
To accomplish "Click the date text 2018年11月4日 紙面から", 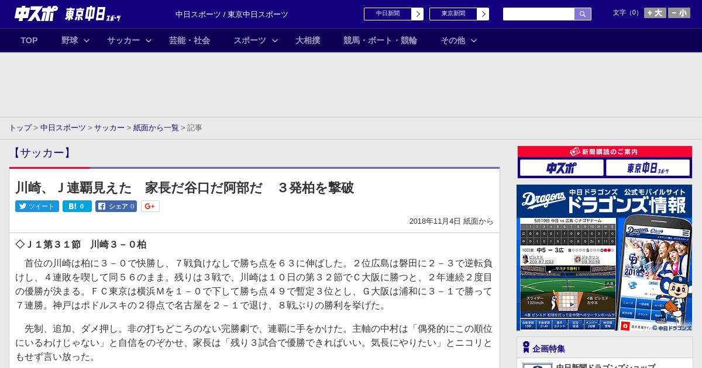I will (x=451, y=221).
